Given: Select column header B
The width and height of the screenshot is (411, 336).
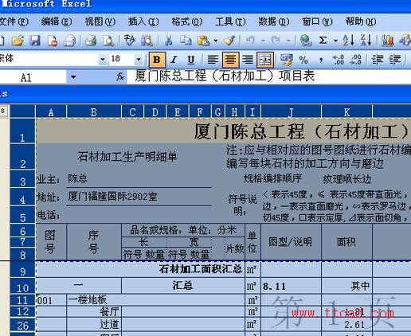Looking at the screenshot, I should point(94,111).
